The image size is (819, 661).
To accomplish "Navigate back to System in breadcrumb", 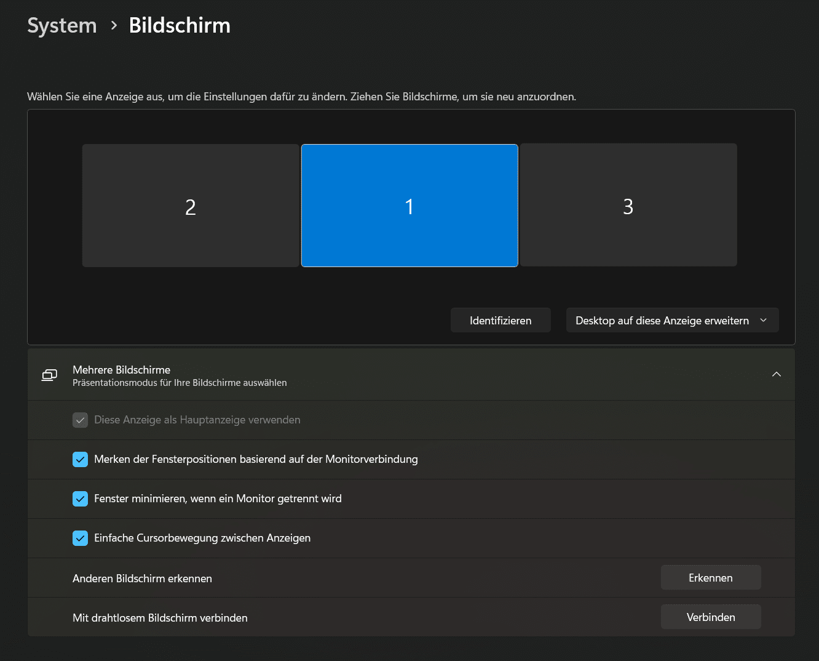I will tap(62, 25).
